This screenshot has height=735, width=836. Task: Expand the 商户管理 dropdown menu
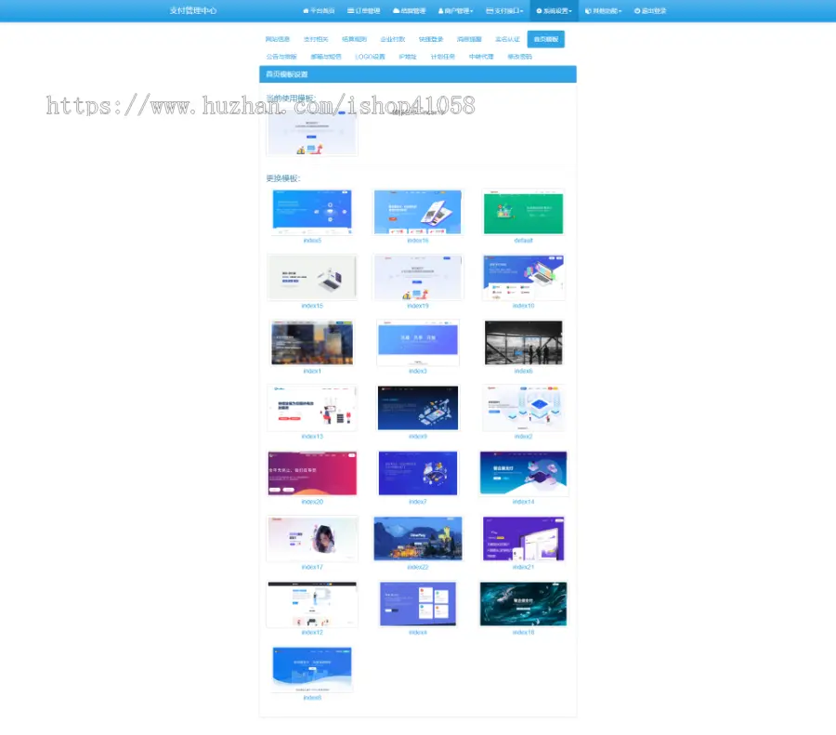pos(455,11)
